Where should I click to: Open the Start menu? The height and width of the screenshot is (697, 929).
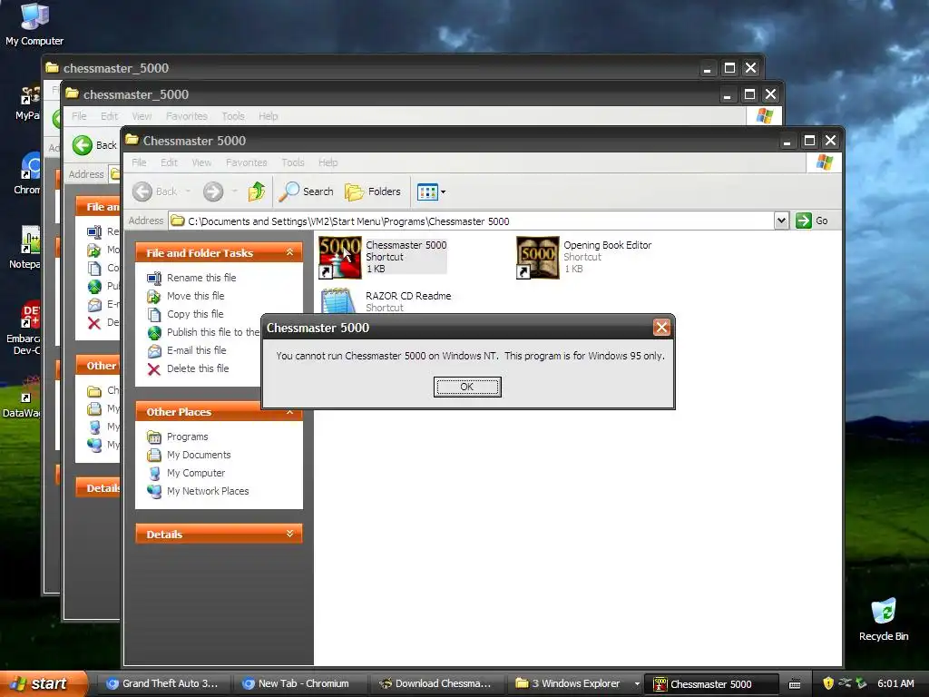pos(43,683)
